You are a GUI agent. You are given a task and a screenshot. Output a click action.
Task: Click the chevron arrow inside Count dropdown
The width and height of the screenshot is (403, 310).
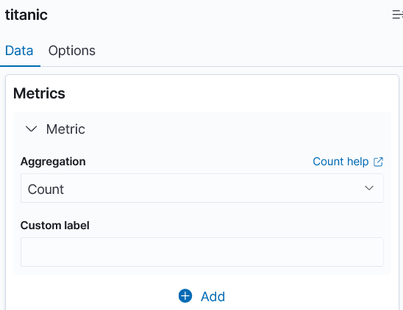coord(369,188)
